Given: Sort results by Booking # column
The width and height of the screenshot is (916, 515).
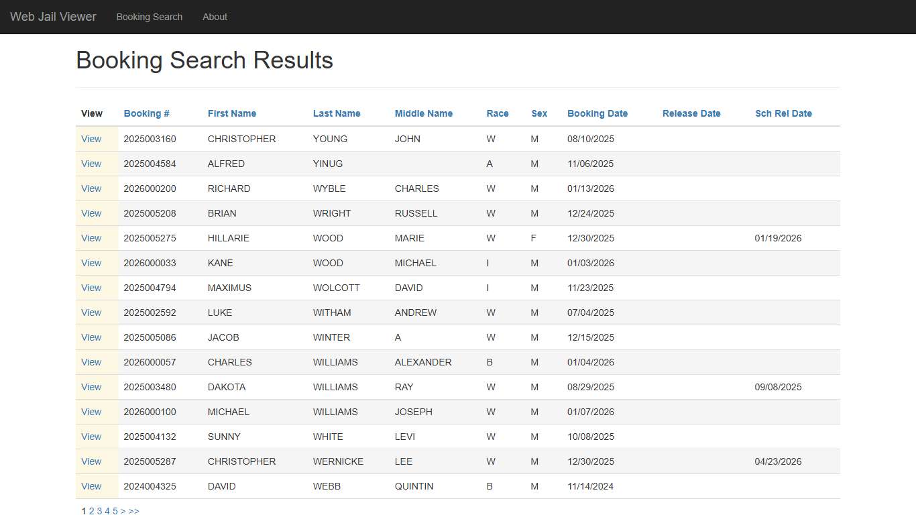Looking at the screenshot, I should tap(146, 113).
